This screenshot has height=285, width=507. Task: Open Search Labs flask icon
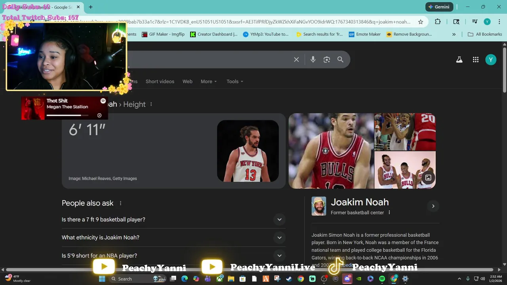[x=459, y=60]
